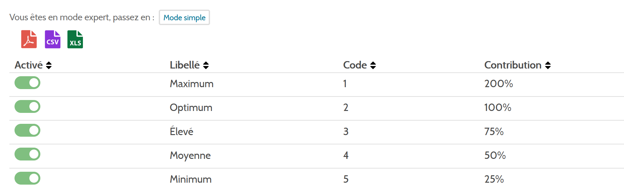Image resolution: width=624 pixels, height=192 pixels.
Task: Deactivate the Moyenne row toggle
Action: click(x=27, y=154)
